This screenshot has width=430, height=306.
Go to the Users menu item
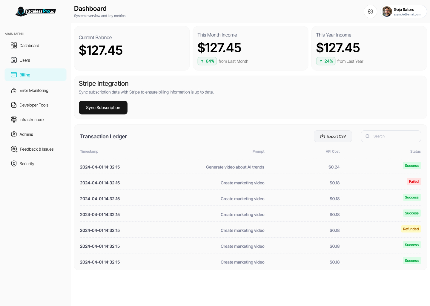point(36,60)
